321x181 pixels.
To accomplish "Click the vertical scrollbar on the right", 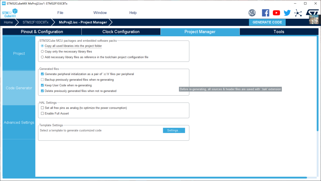I will tap(317, 84).
